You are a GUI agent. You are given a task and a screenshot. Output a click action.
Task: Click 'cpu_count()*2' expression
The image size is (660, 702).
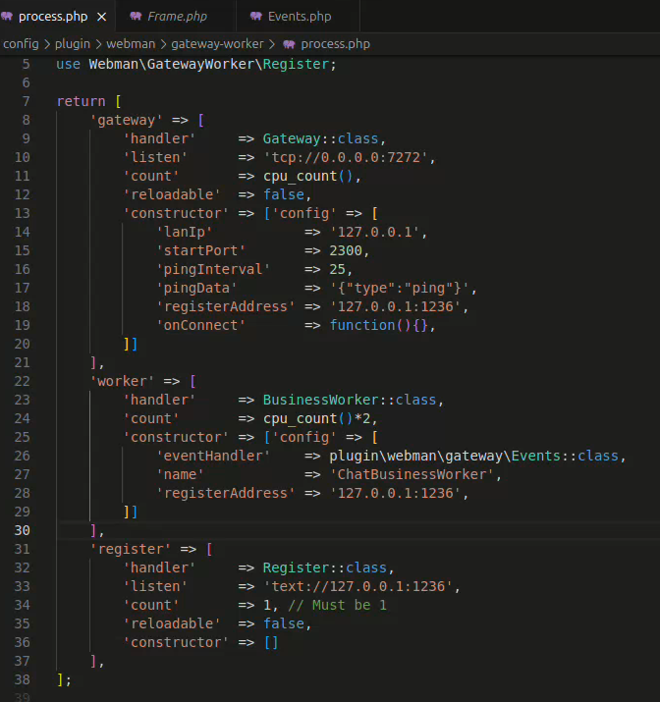click(x=317, y=418)
